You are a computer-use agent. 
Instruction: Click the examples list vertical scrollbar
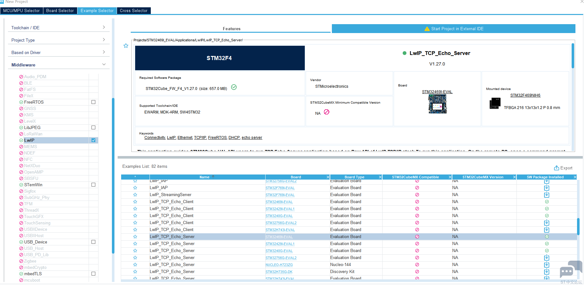click(578, 226)
